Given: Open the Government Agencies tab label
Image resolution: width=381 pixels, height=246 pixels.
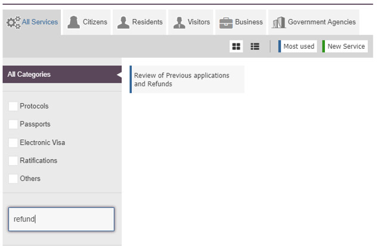Looking at the screenshot, I should point(321,23).
